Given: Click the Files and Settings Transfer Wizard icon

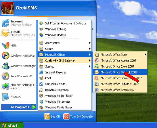Looking at the screenshot, I should pos(5,86).
